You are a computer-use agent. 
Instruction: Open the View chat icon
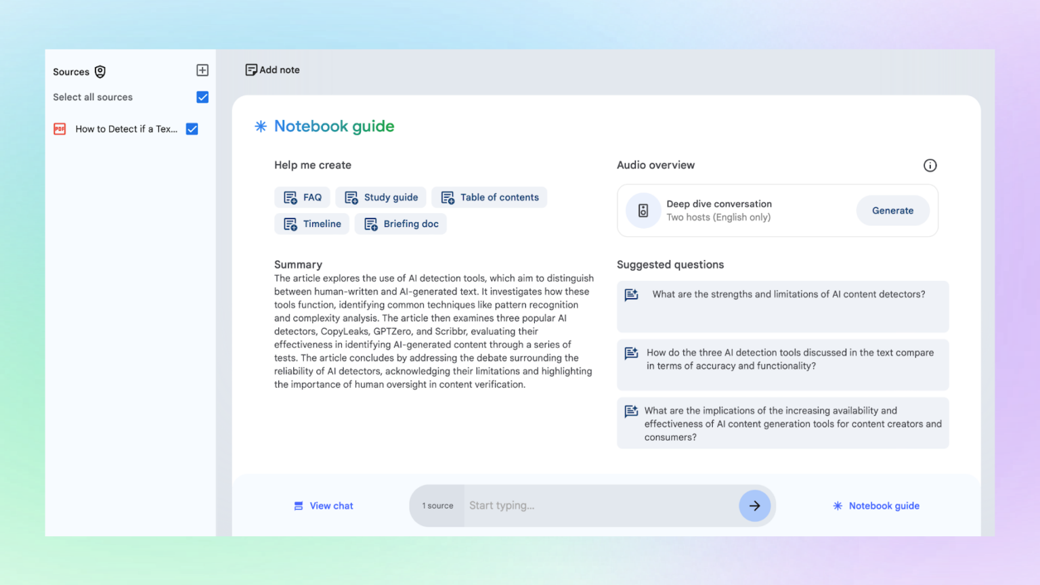point(298,505)
